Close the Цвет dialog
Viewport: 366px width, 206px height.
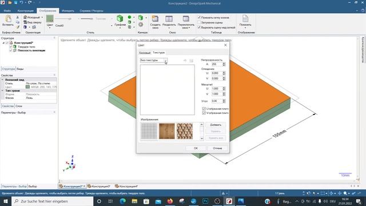point(225,45)
